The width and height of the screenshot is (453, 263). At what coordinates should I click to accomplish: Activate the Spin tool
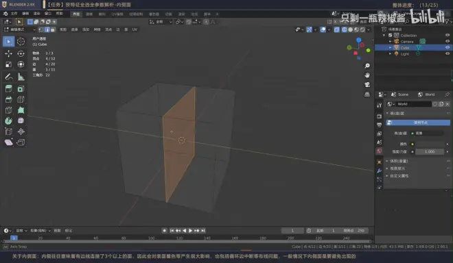click(9, 121)
